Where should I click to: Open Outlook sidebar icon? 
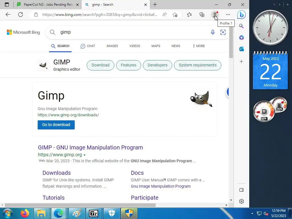tap(241, 49)
